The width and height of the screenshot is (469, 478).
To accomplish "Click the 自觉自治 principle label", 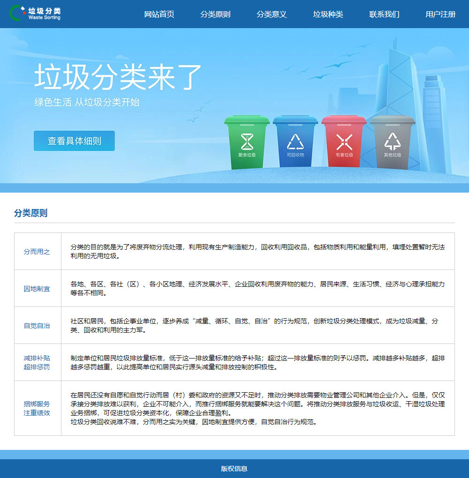I will pos(37,326).
